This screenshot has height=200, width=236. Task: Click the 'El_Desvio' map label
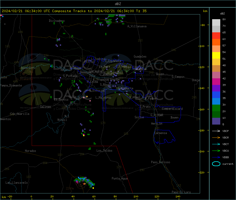61,100
